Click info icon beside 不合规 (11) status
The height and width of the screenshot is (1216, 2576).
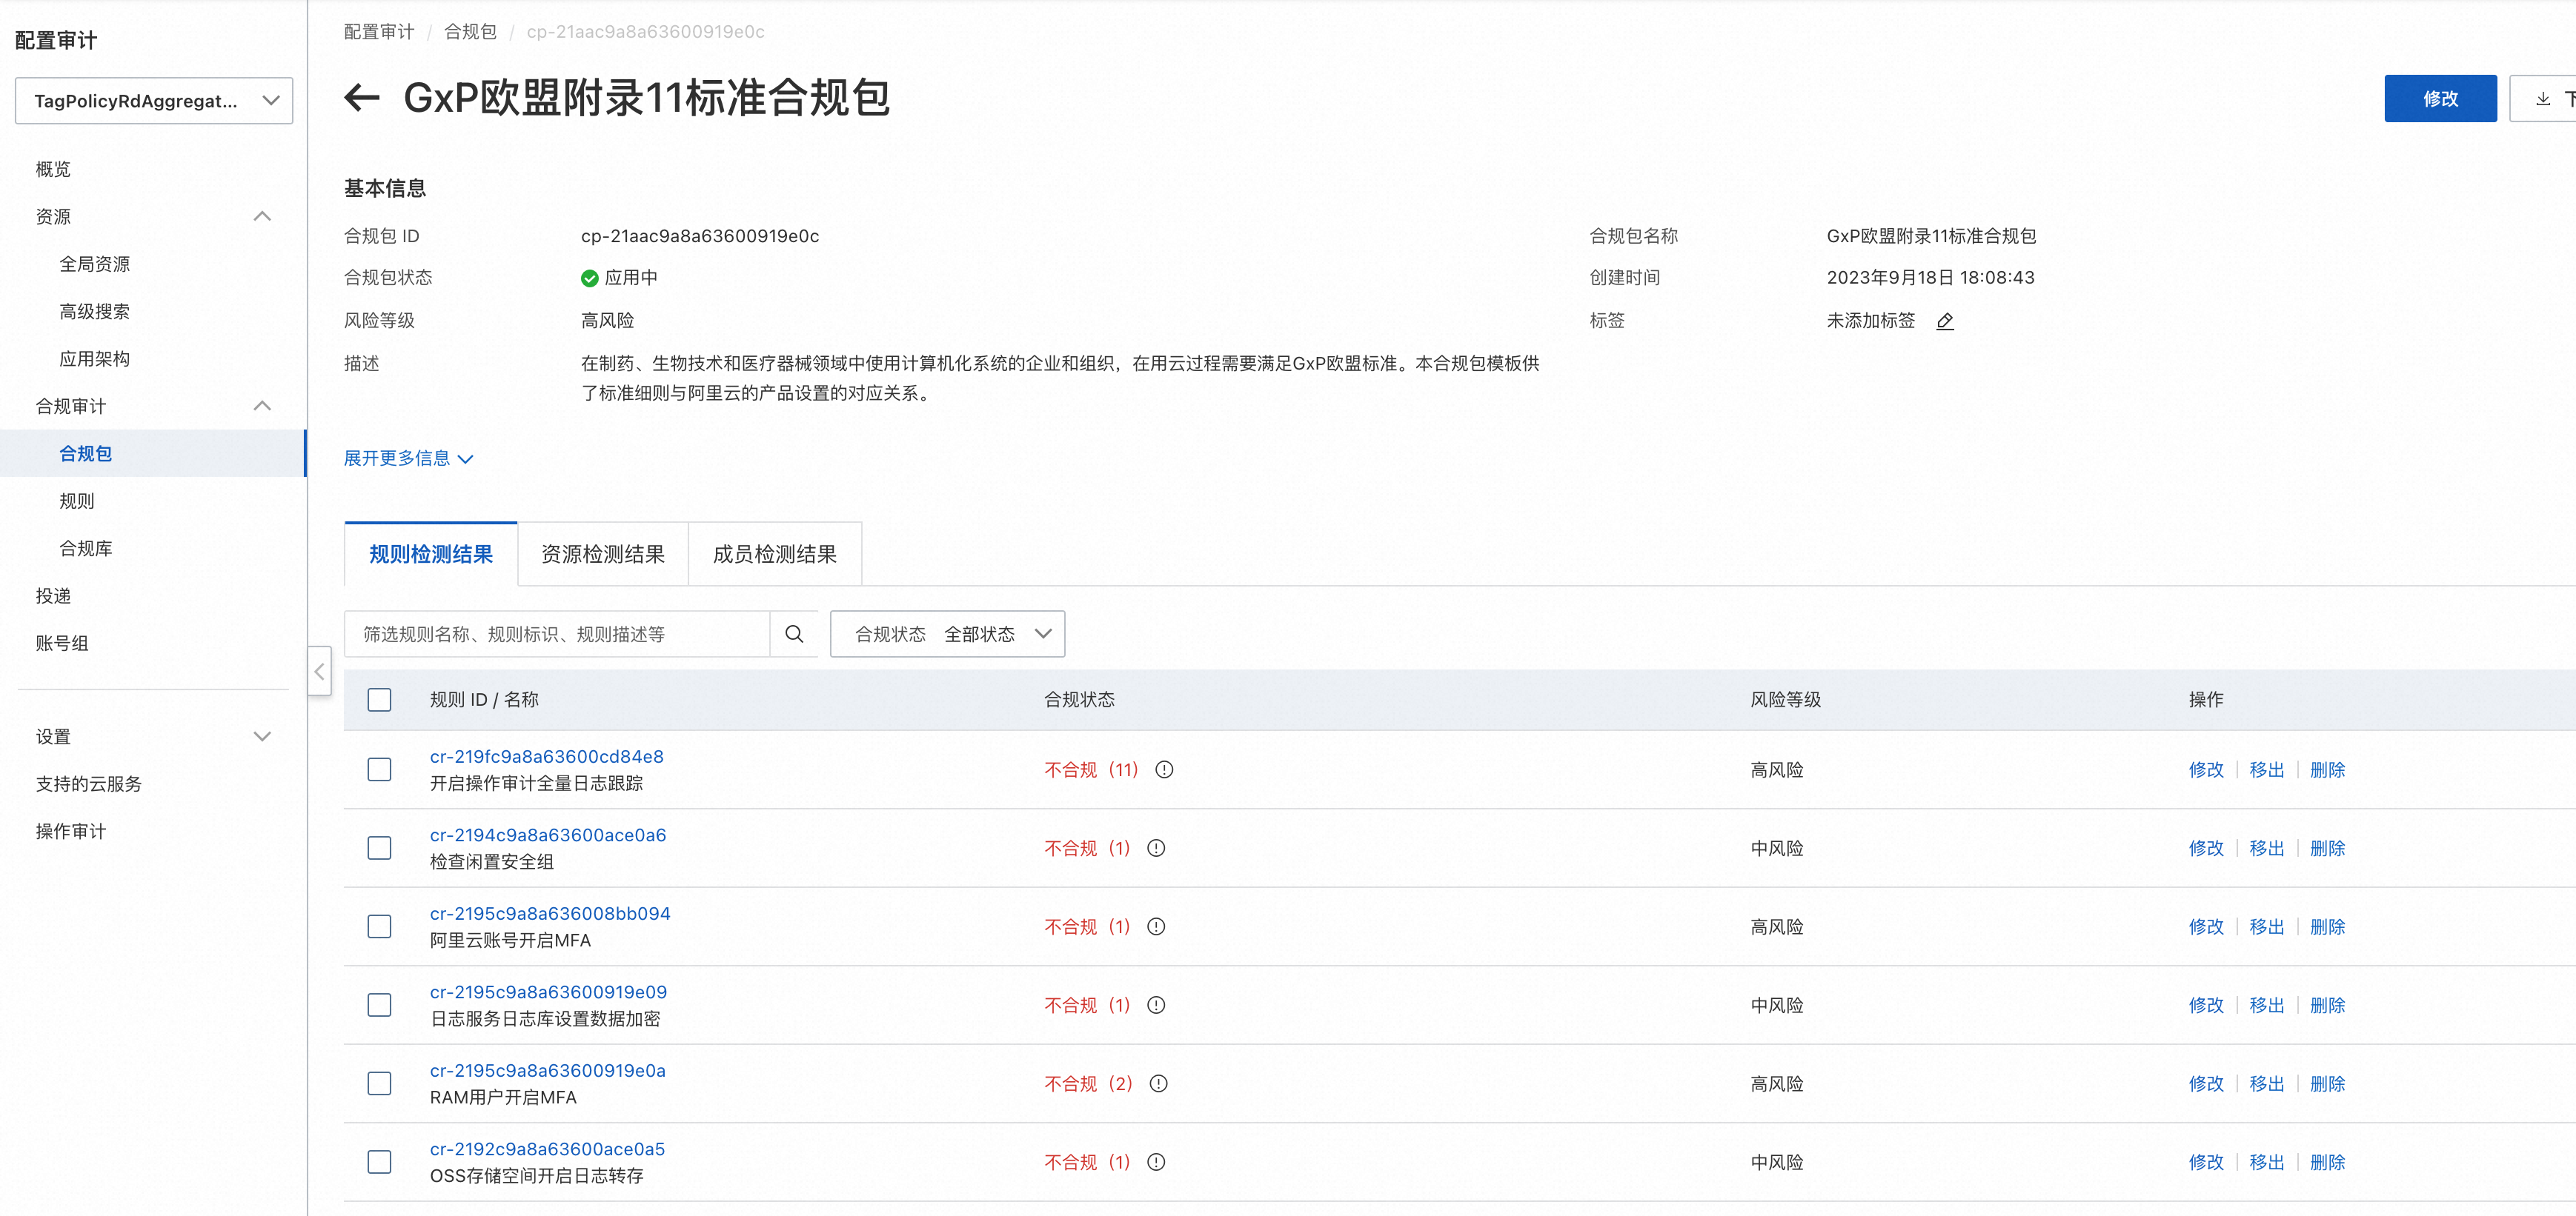1164,769
